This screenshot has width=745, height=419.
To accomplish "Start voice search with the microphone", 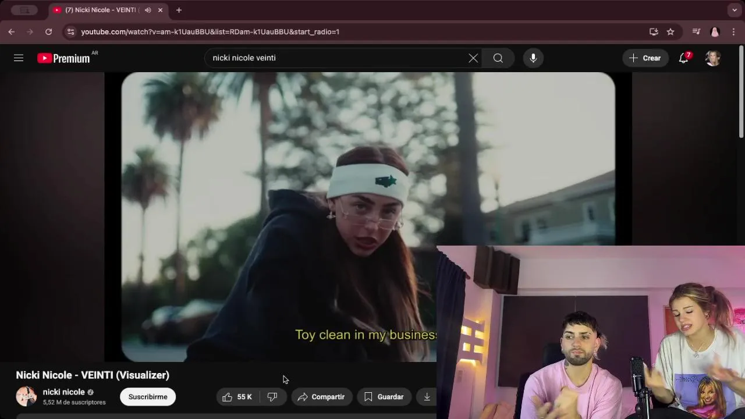I will tap(533, 58).
